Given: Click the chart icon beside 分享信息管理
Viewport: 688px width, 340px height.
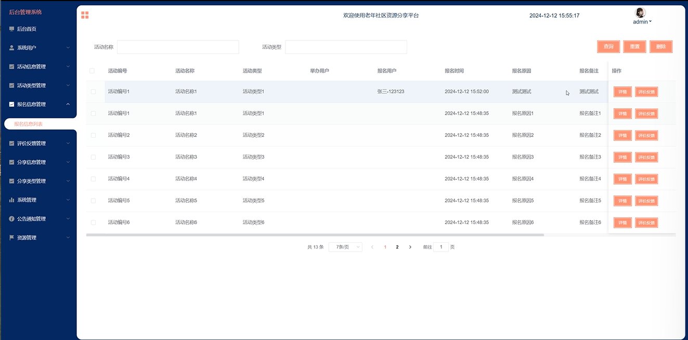Looking at the screenshot, I should pos(11,162).
